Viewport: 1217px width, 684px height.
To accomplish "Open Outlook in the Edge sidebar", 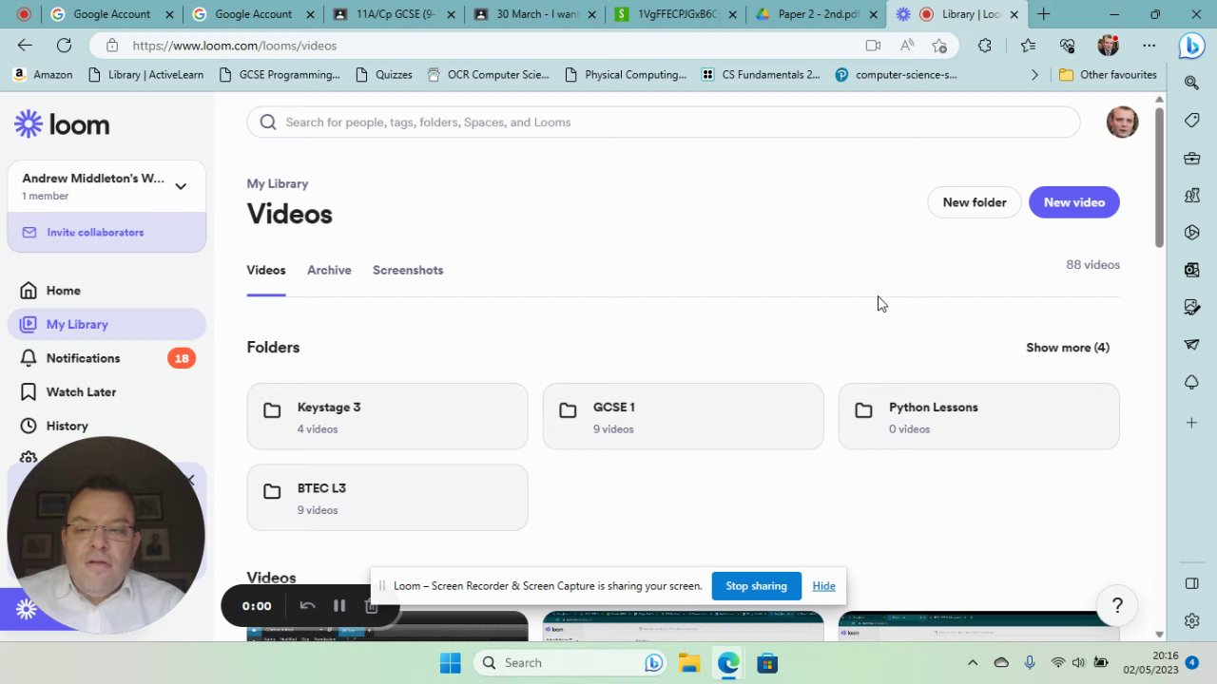I will tap(1191, 270).
